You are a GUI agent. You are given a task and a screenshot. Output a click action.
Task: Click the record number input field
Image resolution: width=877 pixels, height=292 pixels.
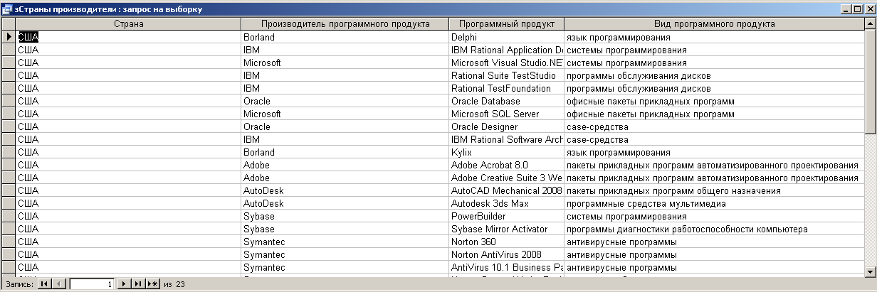[x=91, y=284]
